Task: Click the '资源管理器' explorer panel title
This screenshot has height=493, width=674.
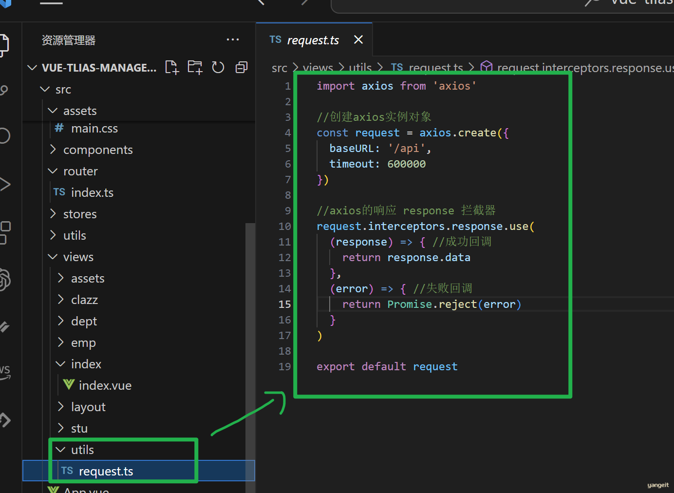Action: (69, 40)
